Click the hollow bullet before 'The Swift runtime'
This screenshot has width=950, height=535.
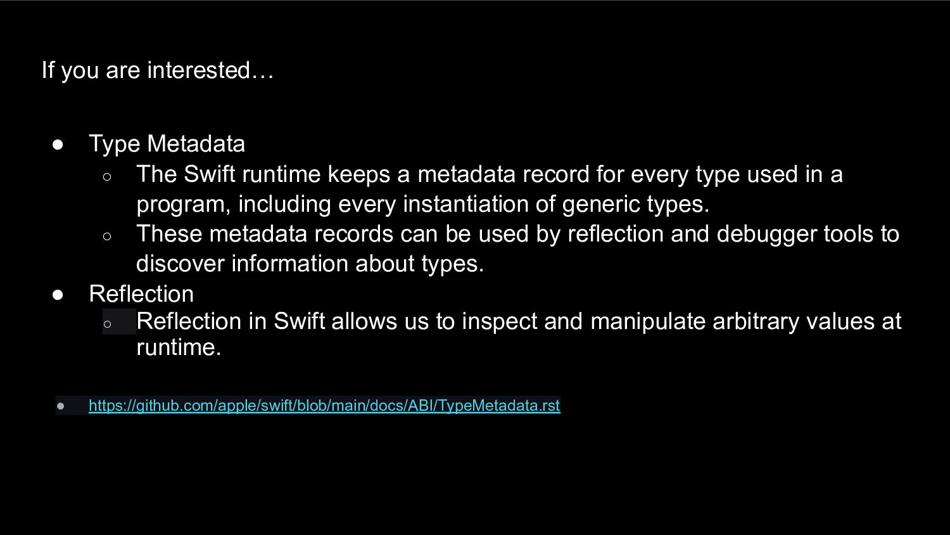[107, 177]
